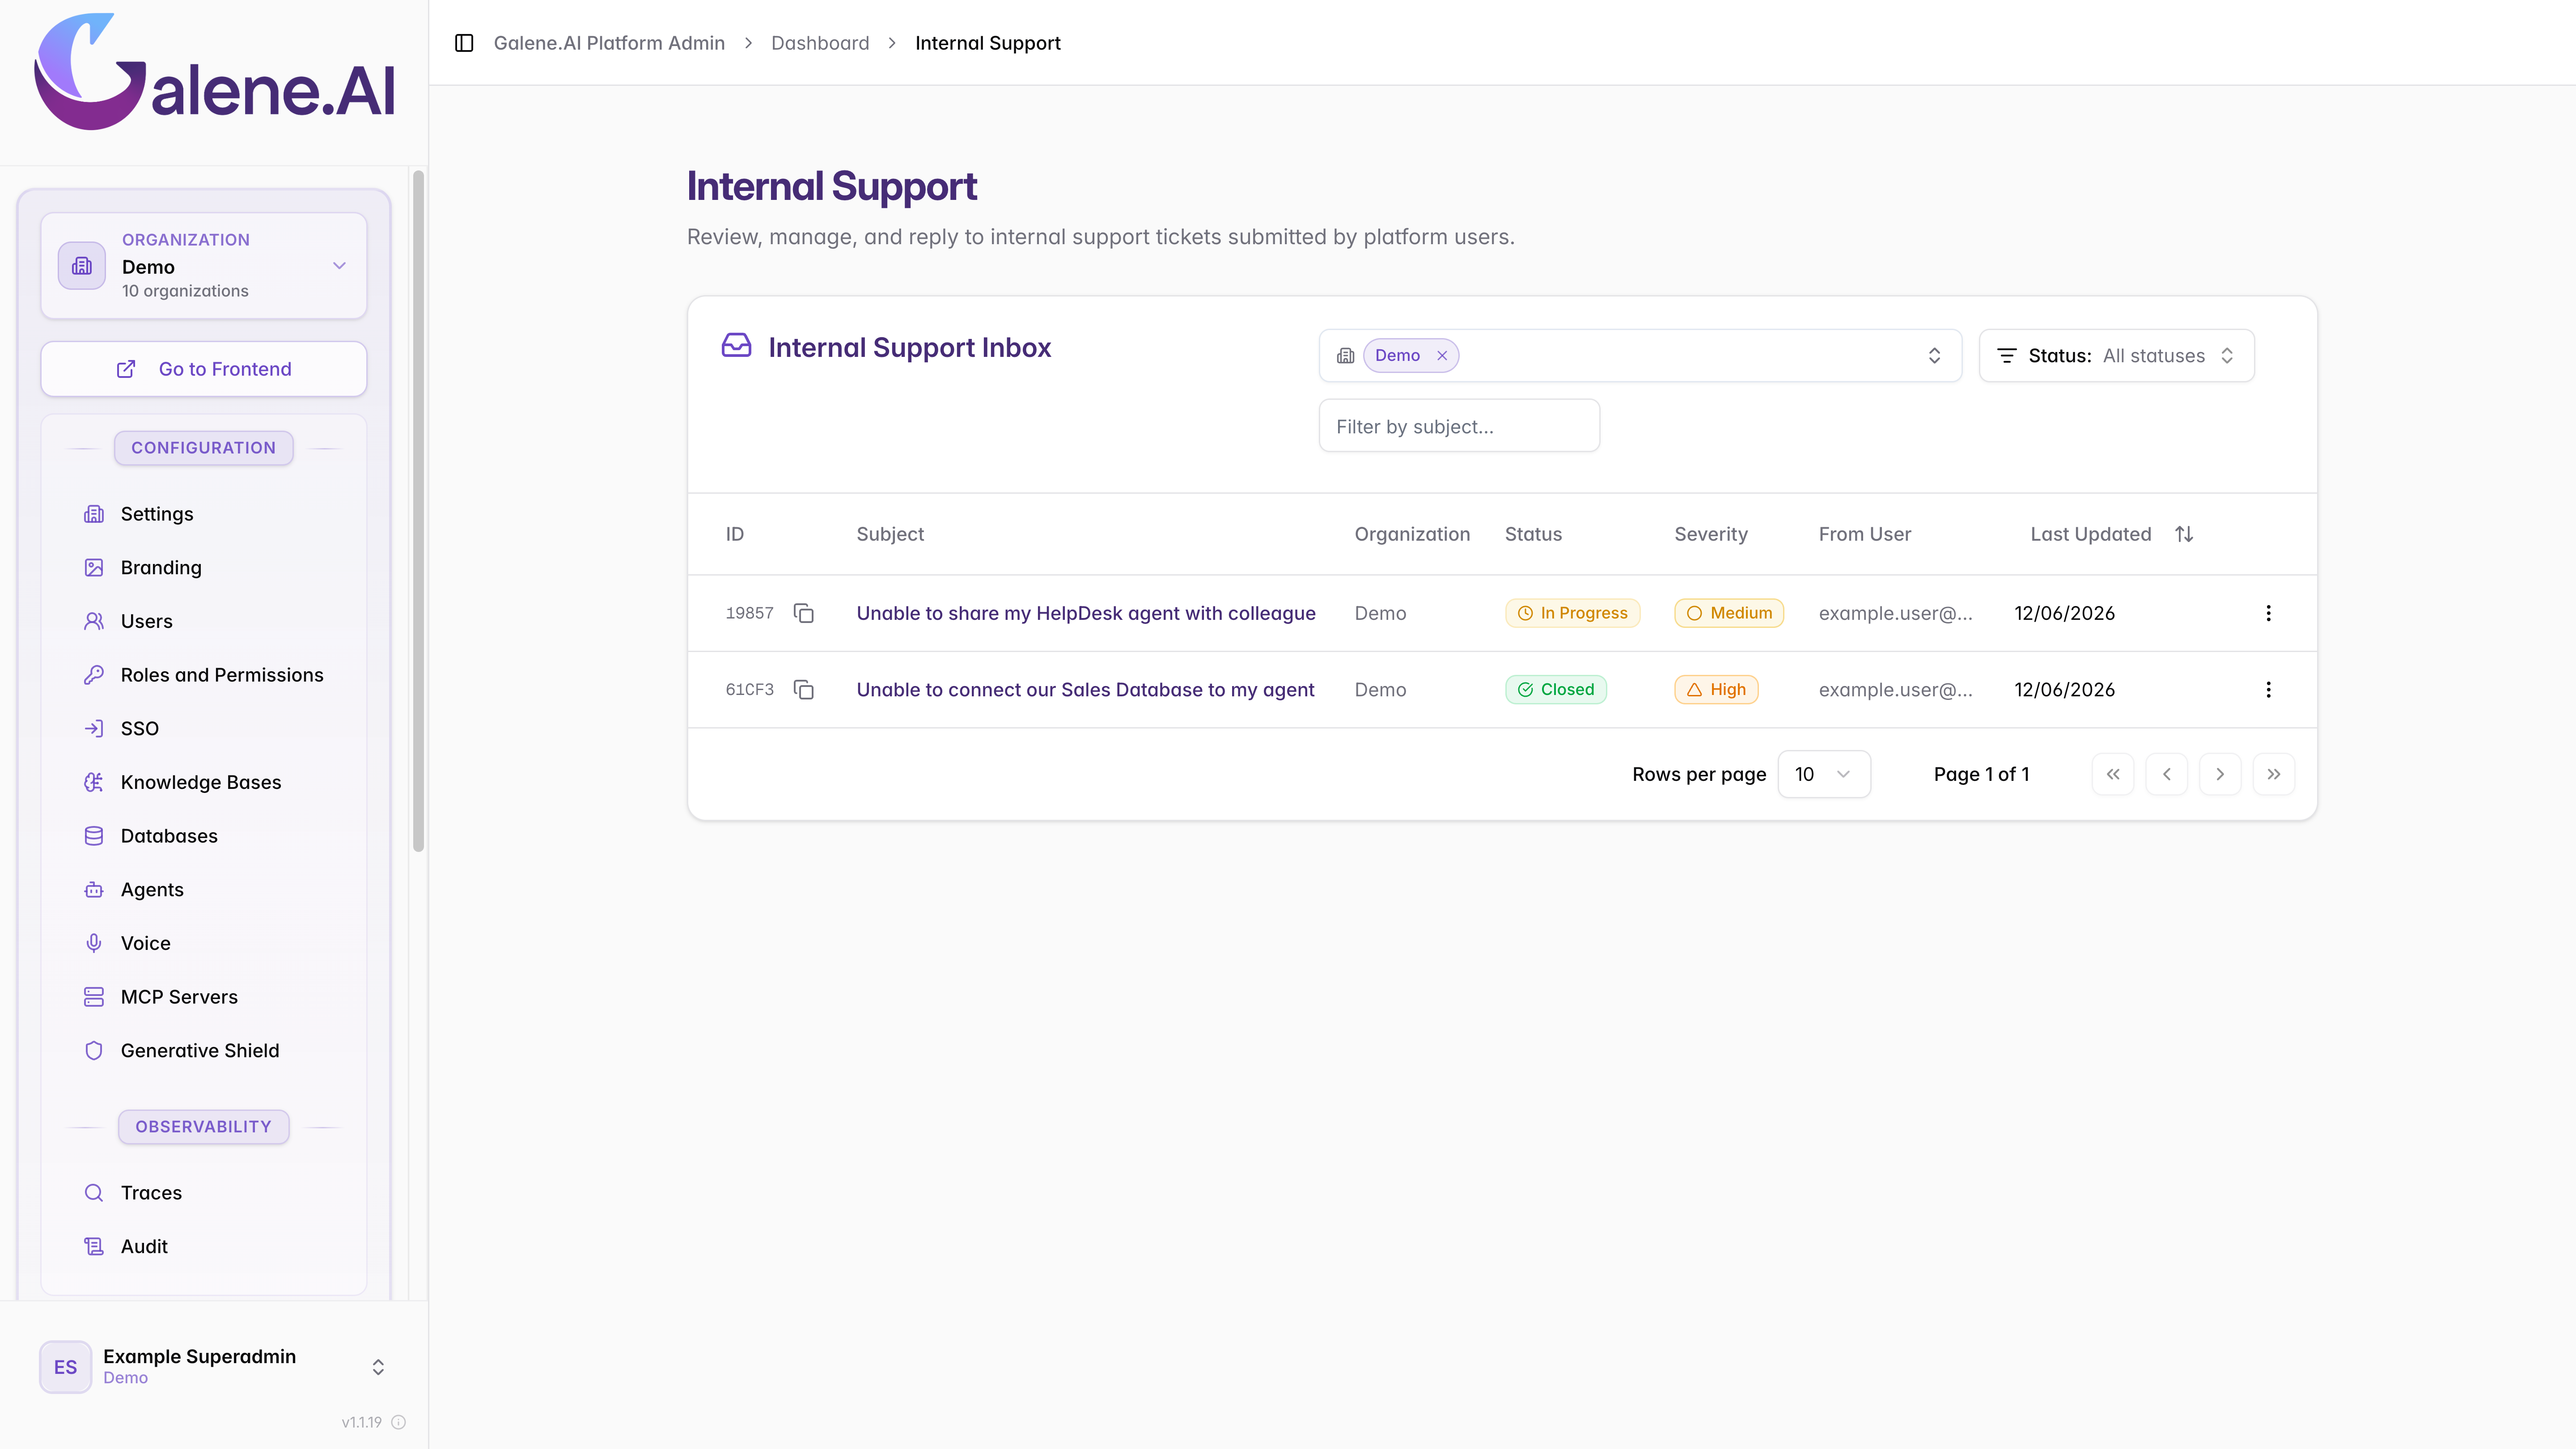The height and width of the screenshot is (1449, 2576).
Task: Click the Last Updated column header
Action: (2091, 534)
